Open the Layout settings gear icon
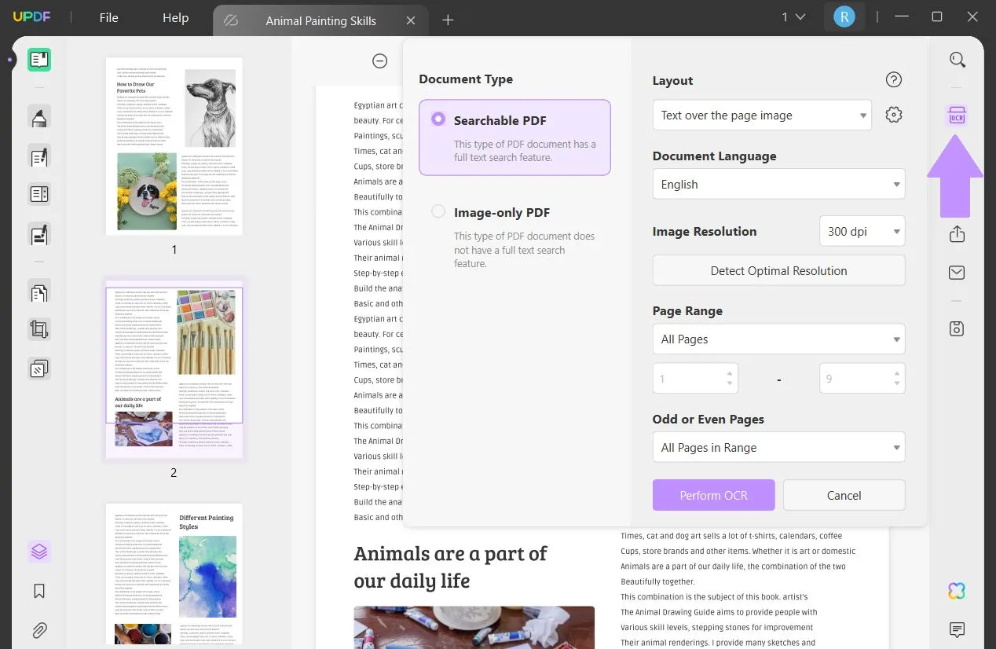This screenshot has width=996, height=649. click(893, 115)
